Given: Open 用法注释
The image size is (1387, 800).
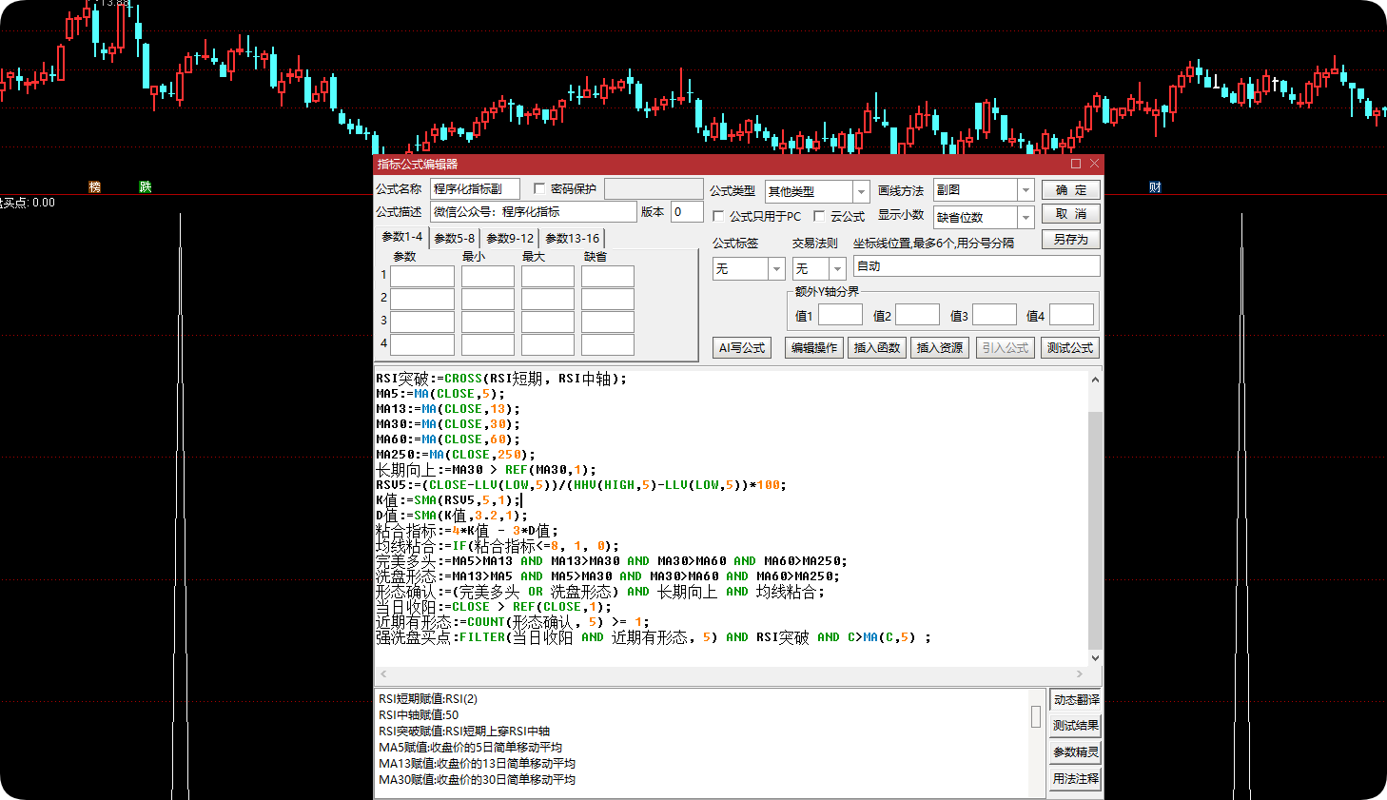Looking at the screenshot, I should pos(1076,778).
